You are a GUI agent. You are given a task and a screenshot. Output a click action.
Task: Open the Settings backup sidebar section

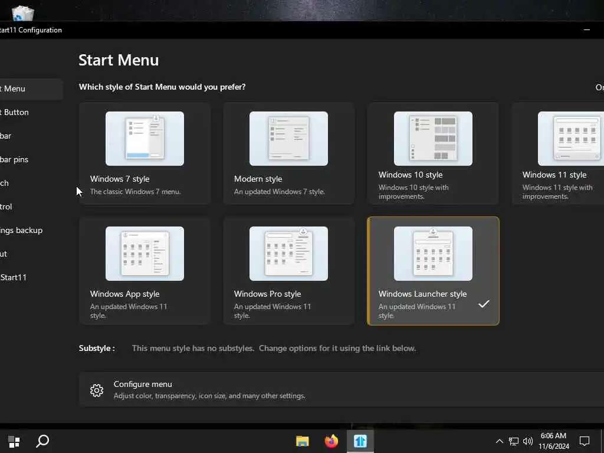coord(31,231)
